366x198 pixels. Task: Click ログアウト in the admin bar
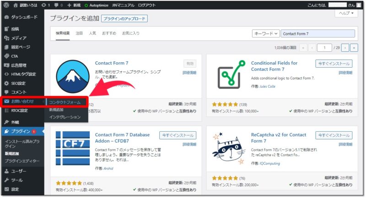click(x=146, y=5)
